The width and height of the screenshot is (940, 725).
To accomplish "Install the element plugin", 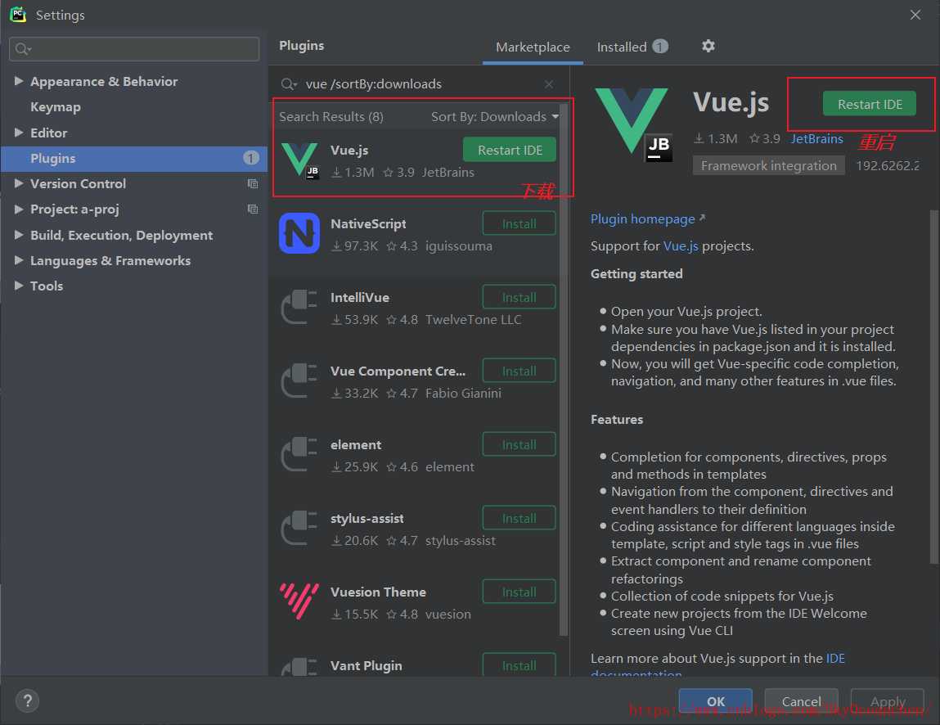I will point(519,445).
